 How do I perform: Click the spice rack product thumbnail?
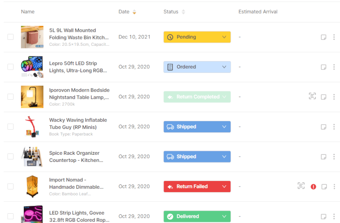pos(32,156)
